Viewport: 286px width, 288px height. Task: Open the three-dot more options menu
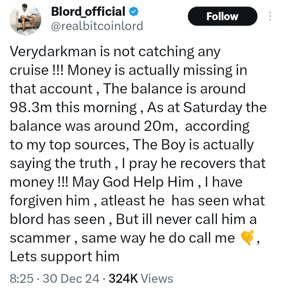coord(271,16)
